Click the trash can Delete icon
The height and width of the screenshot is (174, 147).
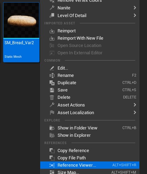coord(52,97)
